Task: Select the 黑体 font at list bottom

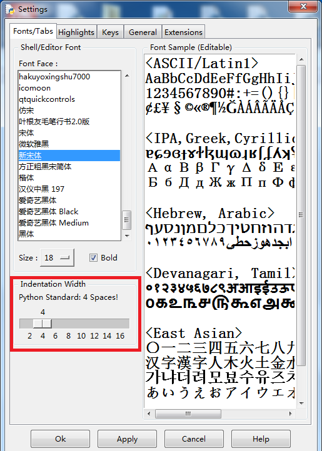Action: tap(69, 234)
